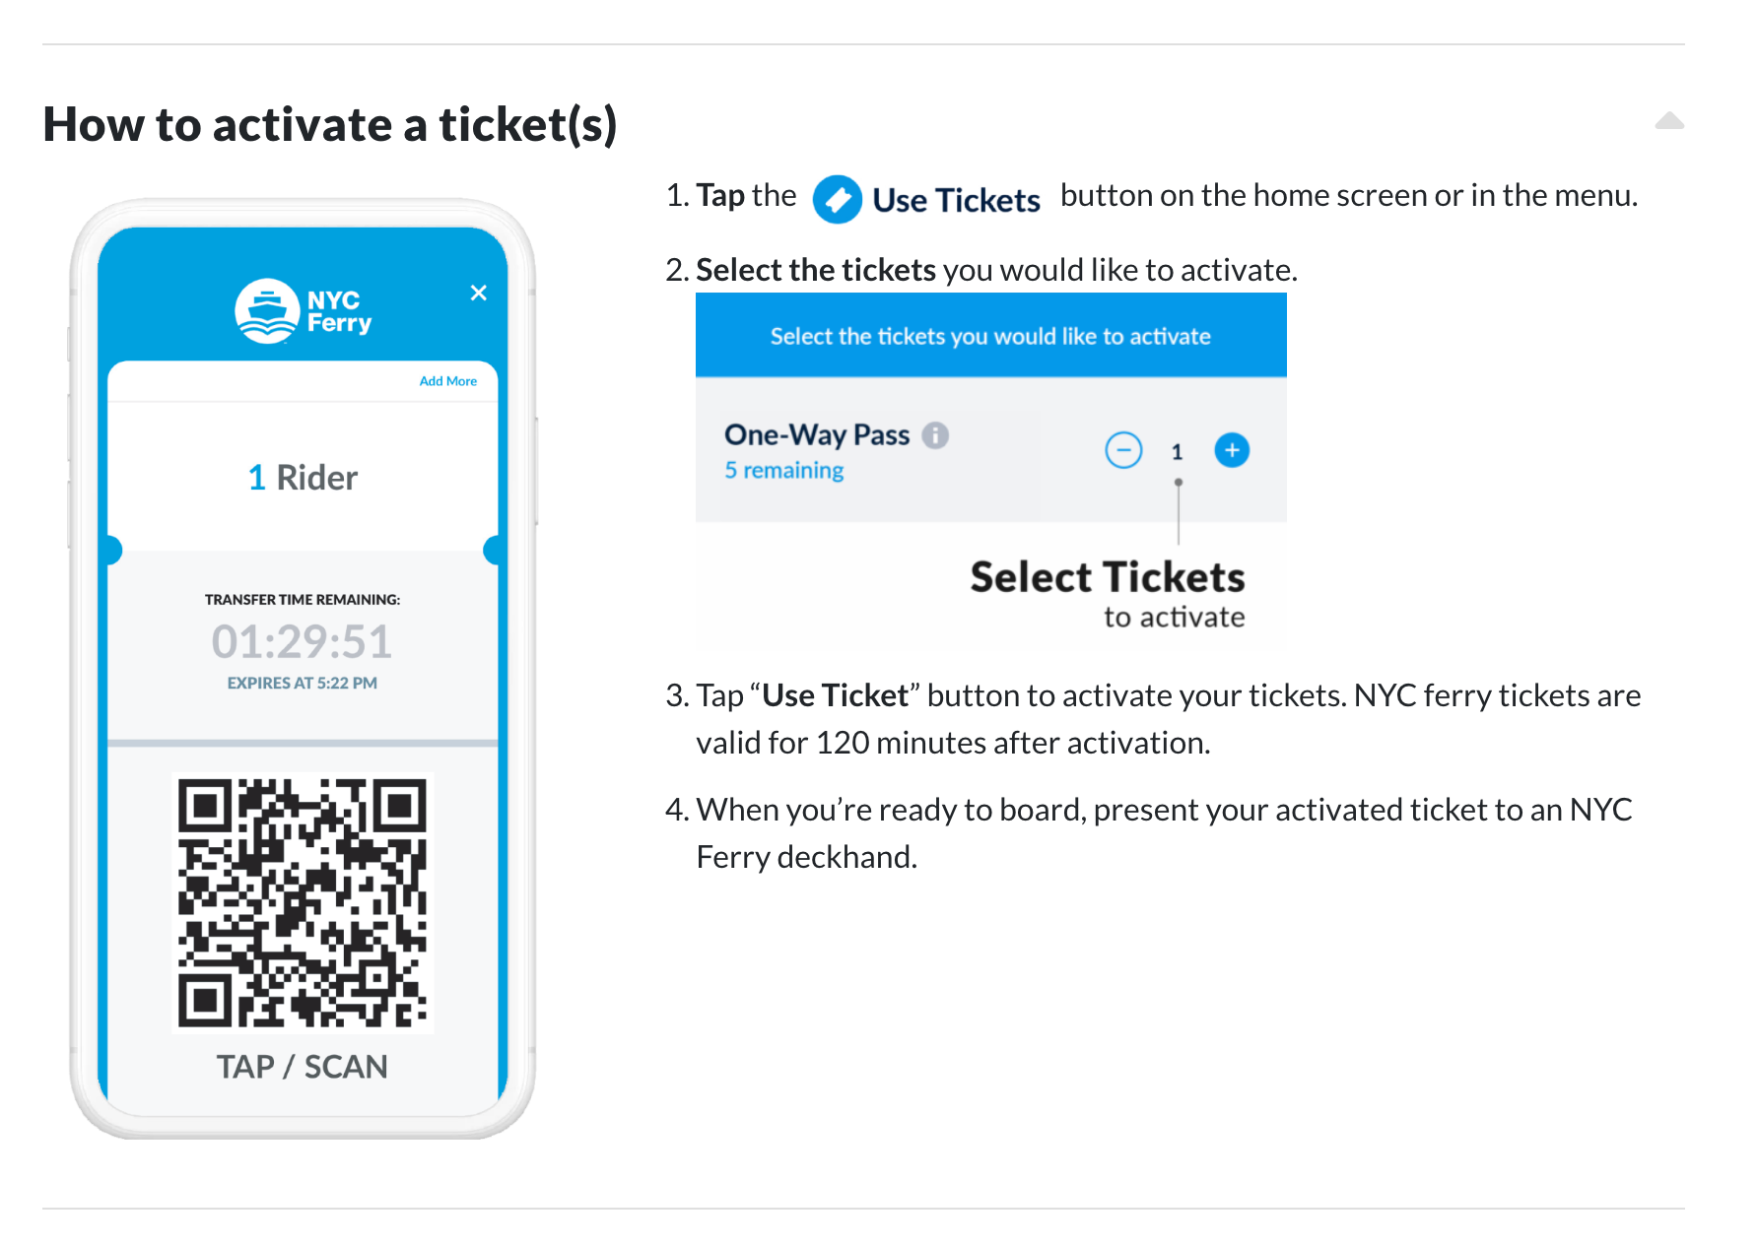Click the QR code image
This screenshot has height=1249, width=1758.
pos(303,903)
